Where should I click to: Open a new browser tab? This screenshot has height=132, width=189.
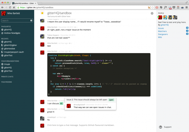[40, 3]
